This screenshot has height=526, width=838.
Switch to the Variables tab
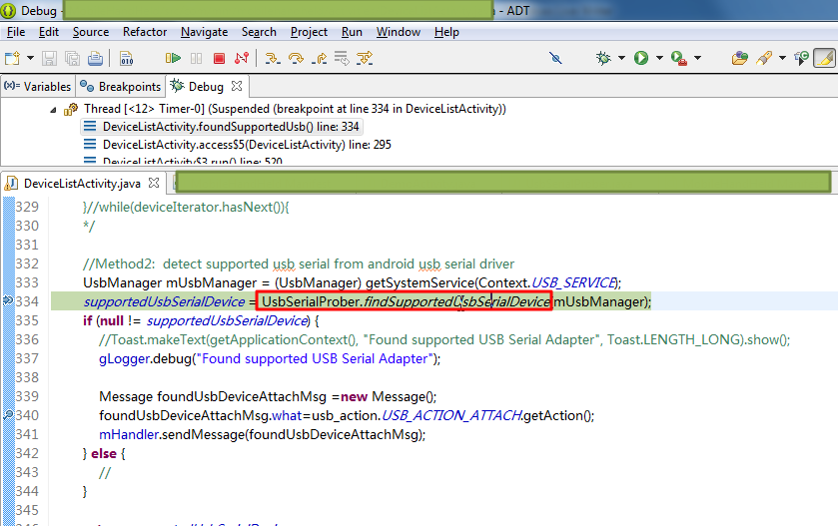(37, 87)
